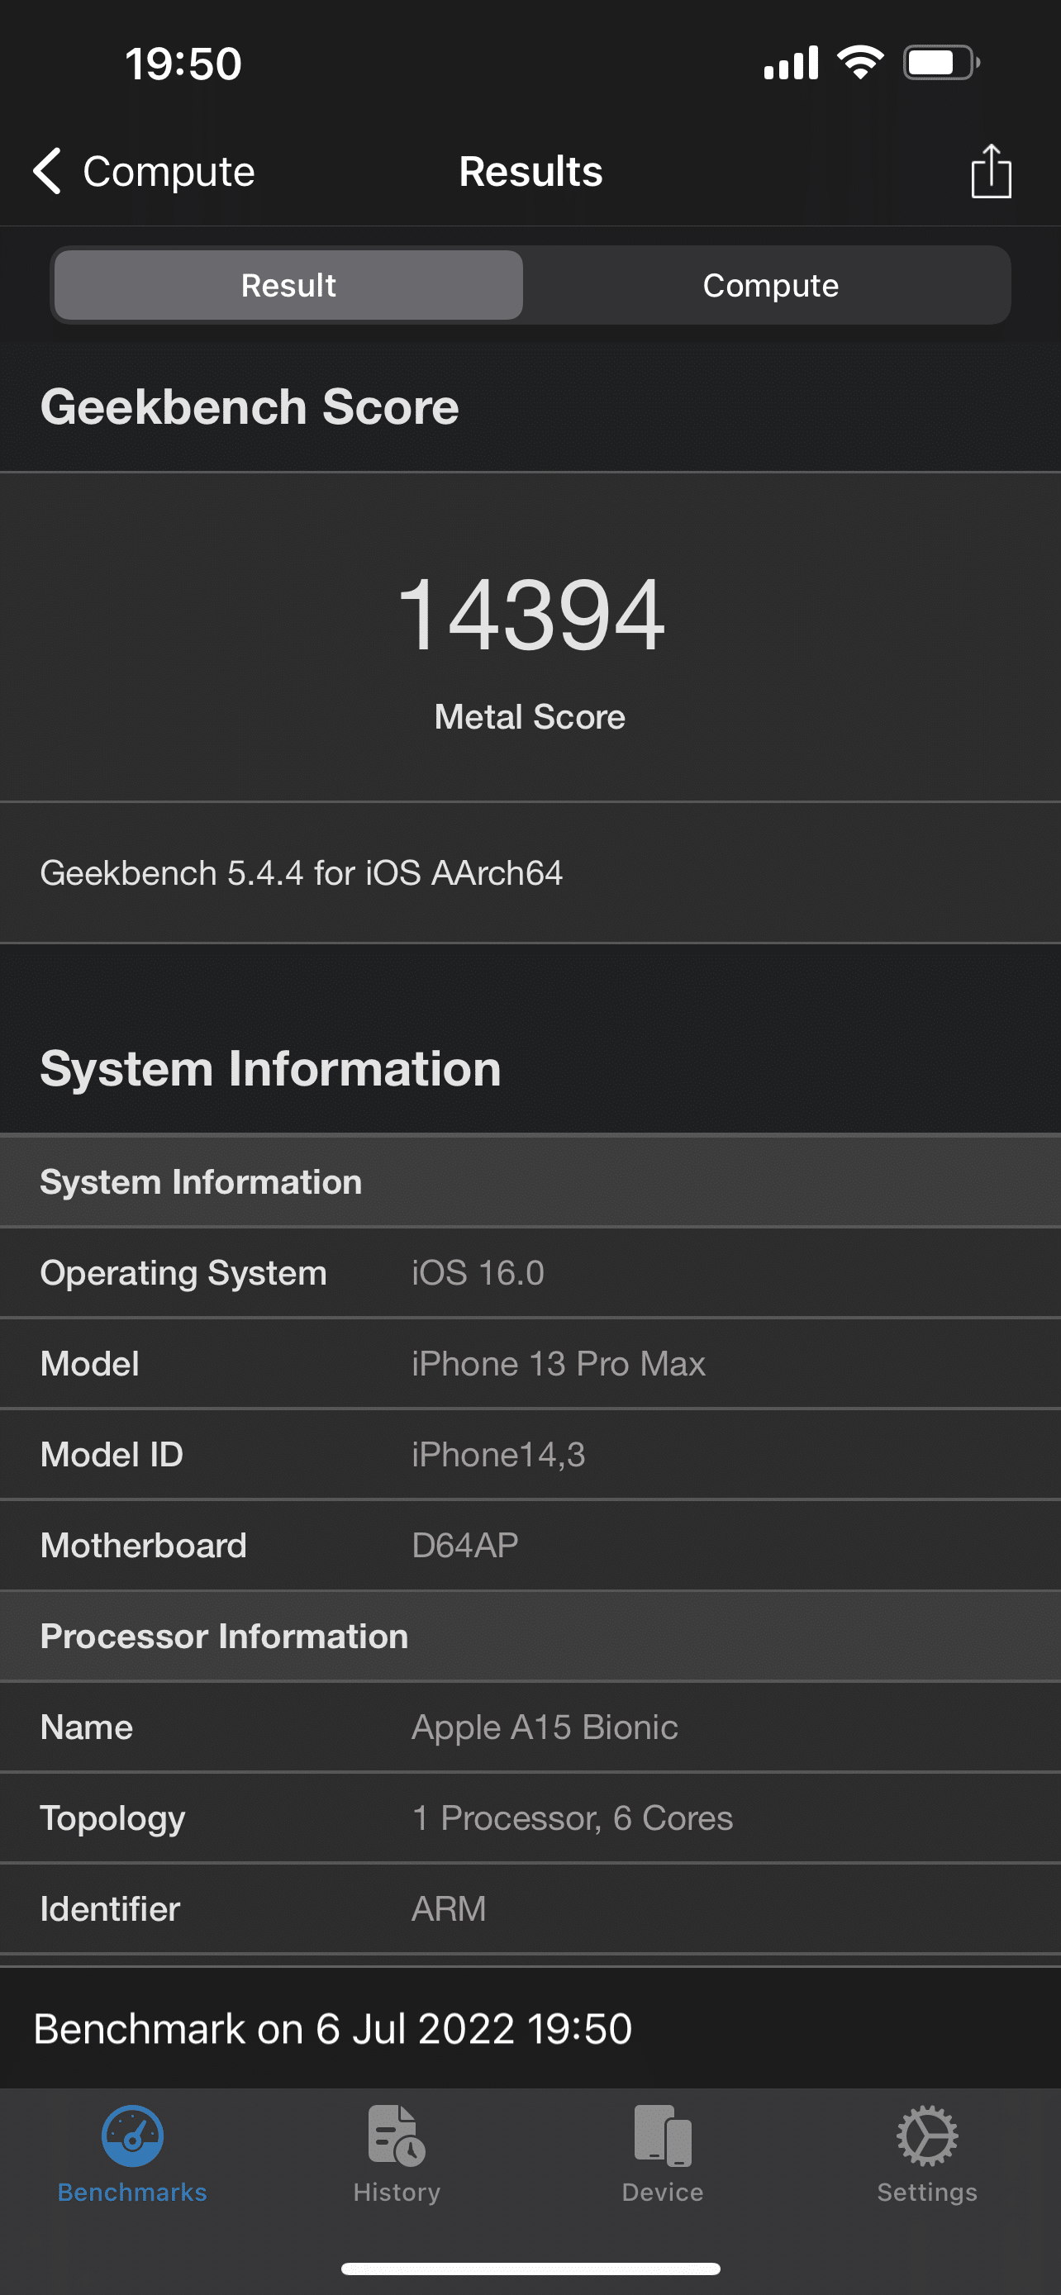Tap the back chevron arrow
Image resolution: width=1061 pixels, height=2295 pixels.
(47, 171)
